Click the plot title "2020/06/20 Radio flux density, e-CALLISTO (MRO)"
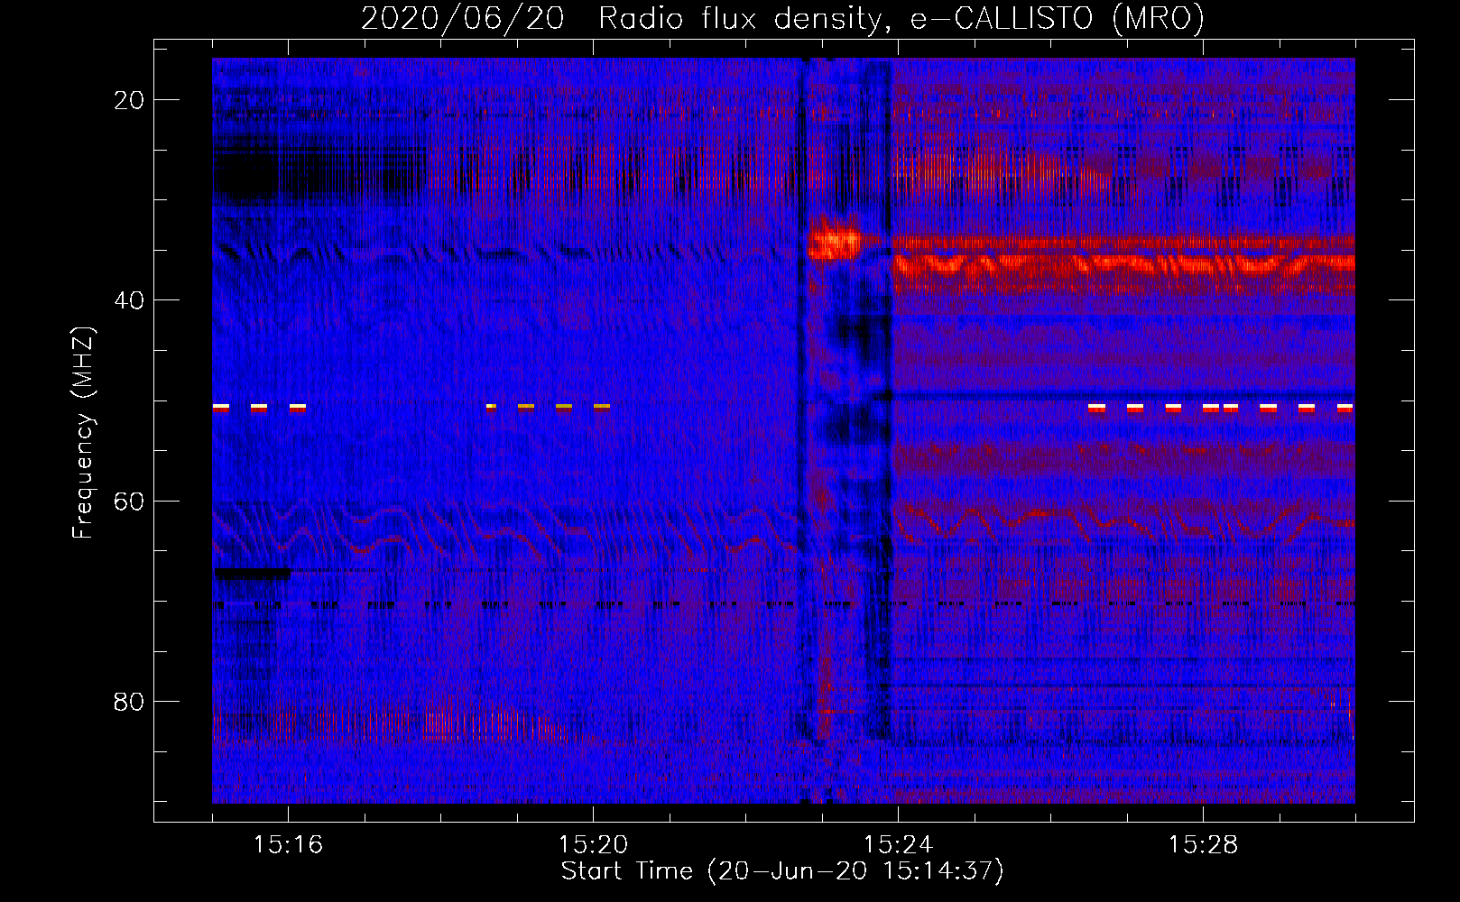 tap(782, 18)
